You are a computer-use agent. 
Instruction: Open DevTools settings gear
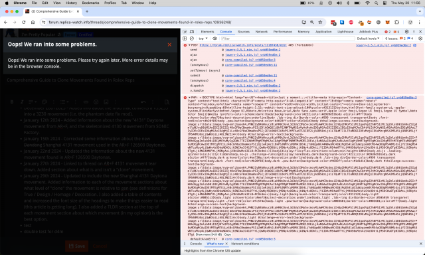point(406,32)
